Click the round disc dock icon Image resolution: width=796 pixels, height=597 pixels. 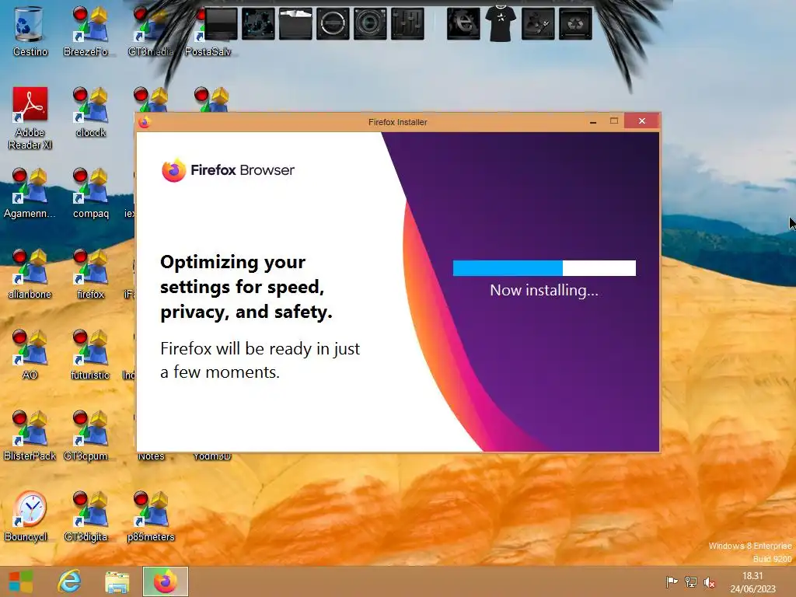pos(333,23)
